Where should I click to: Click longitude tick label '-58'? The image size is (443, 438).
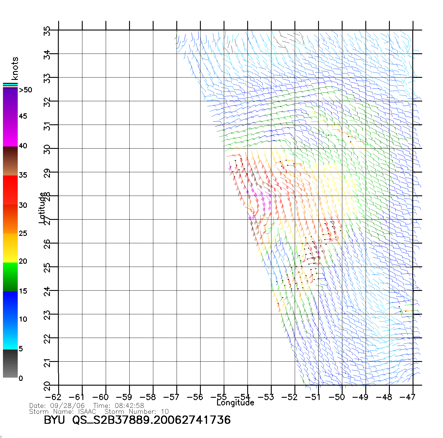pos(148,397)
